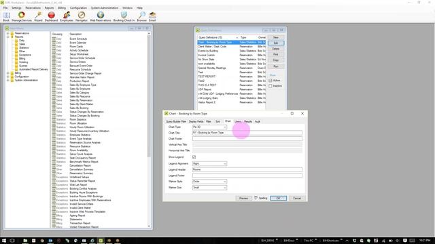Click the Reservations folder icon in the tree
Image resolution: width=435 pixels, height=244 pixels.
pyautogui.click(x=12, y=33)
